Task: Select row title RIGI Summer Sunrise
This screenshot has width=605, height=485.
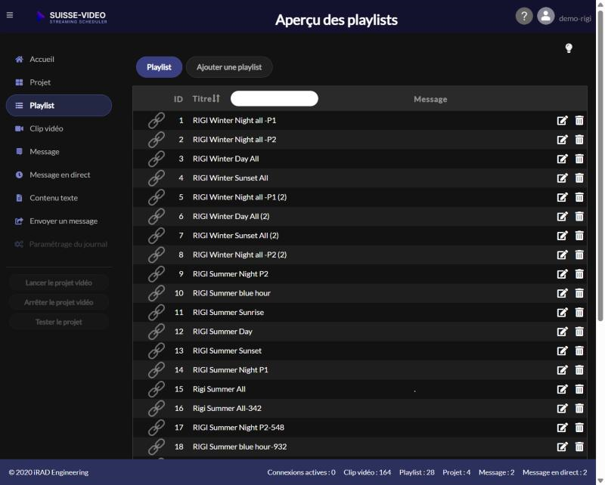Action: (228, 312)
